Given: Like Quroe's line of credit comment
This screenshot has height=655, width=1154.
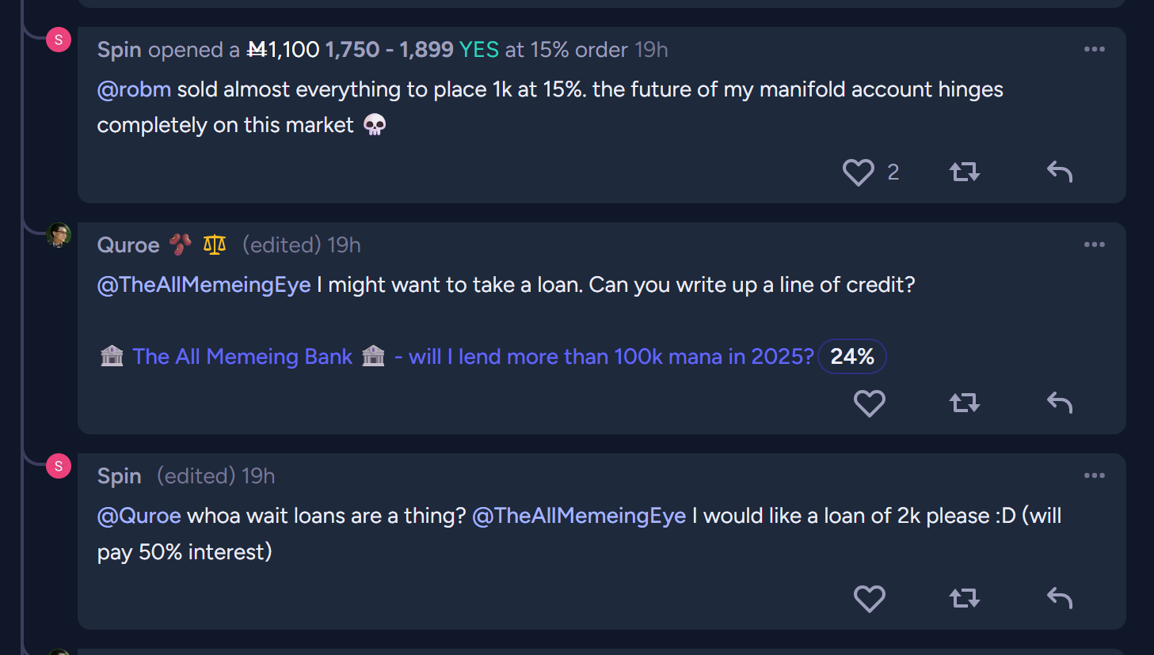Looking at the screenshot, I should point(870,403).
